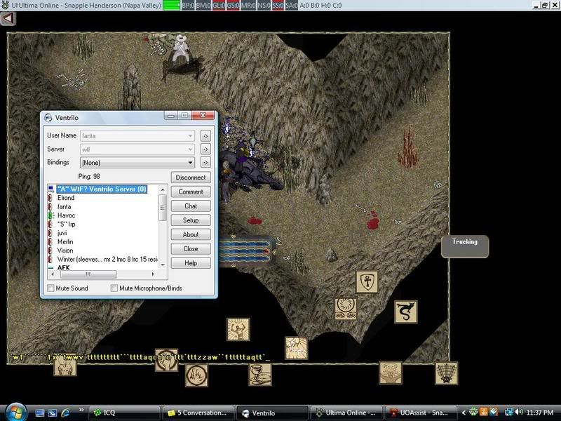The image size is (561, 421).
Task: Click the user list scroll right arrow
Action: click(153, 274)
